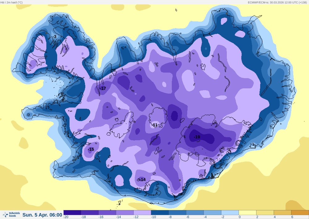
Task: Click the -18 legend scale label
Action: [83, 217]
